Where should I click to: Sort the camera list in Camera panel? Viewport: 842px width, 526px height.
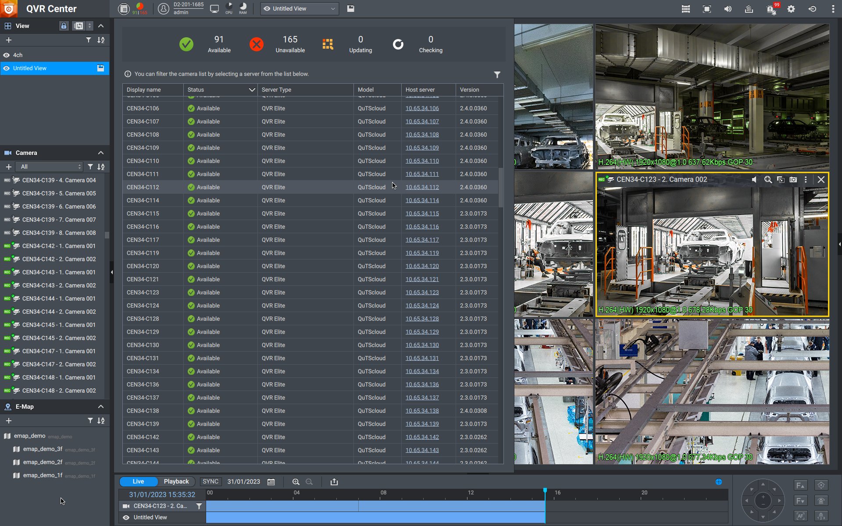coord(101,167)
